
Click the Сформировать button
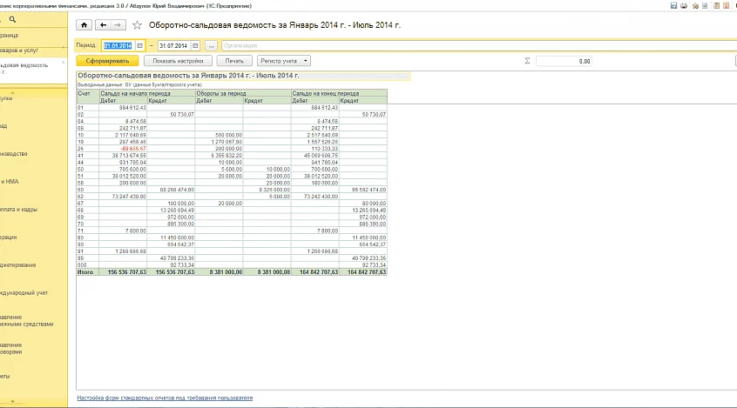pos(107,61)
